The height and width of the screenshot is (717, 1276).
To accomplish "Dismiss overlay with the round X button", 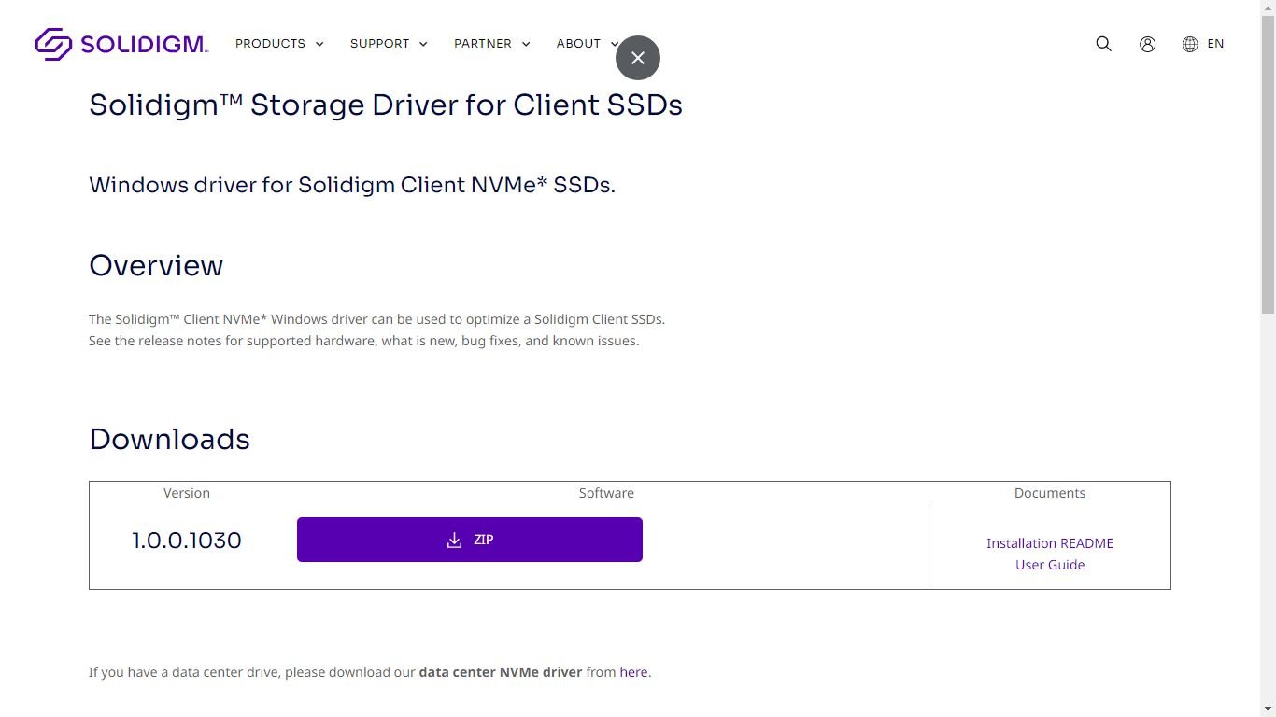I will pos(638,58).
